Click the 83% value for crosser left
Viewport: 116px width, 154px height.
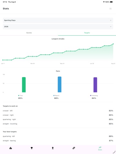click(x=111, y=111)
